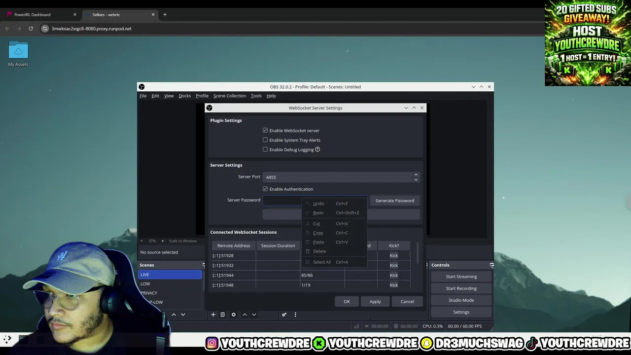Kick the [::1]:51928 session
Image resolution: width=631 pixels, height=355 pixels.
coord(394,255)
